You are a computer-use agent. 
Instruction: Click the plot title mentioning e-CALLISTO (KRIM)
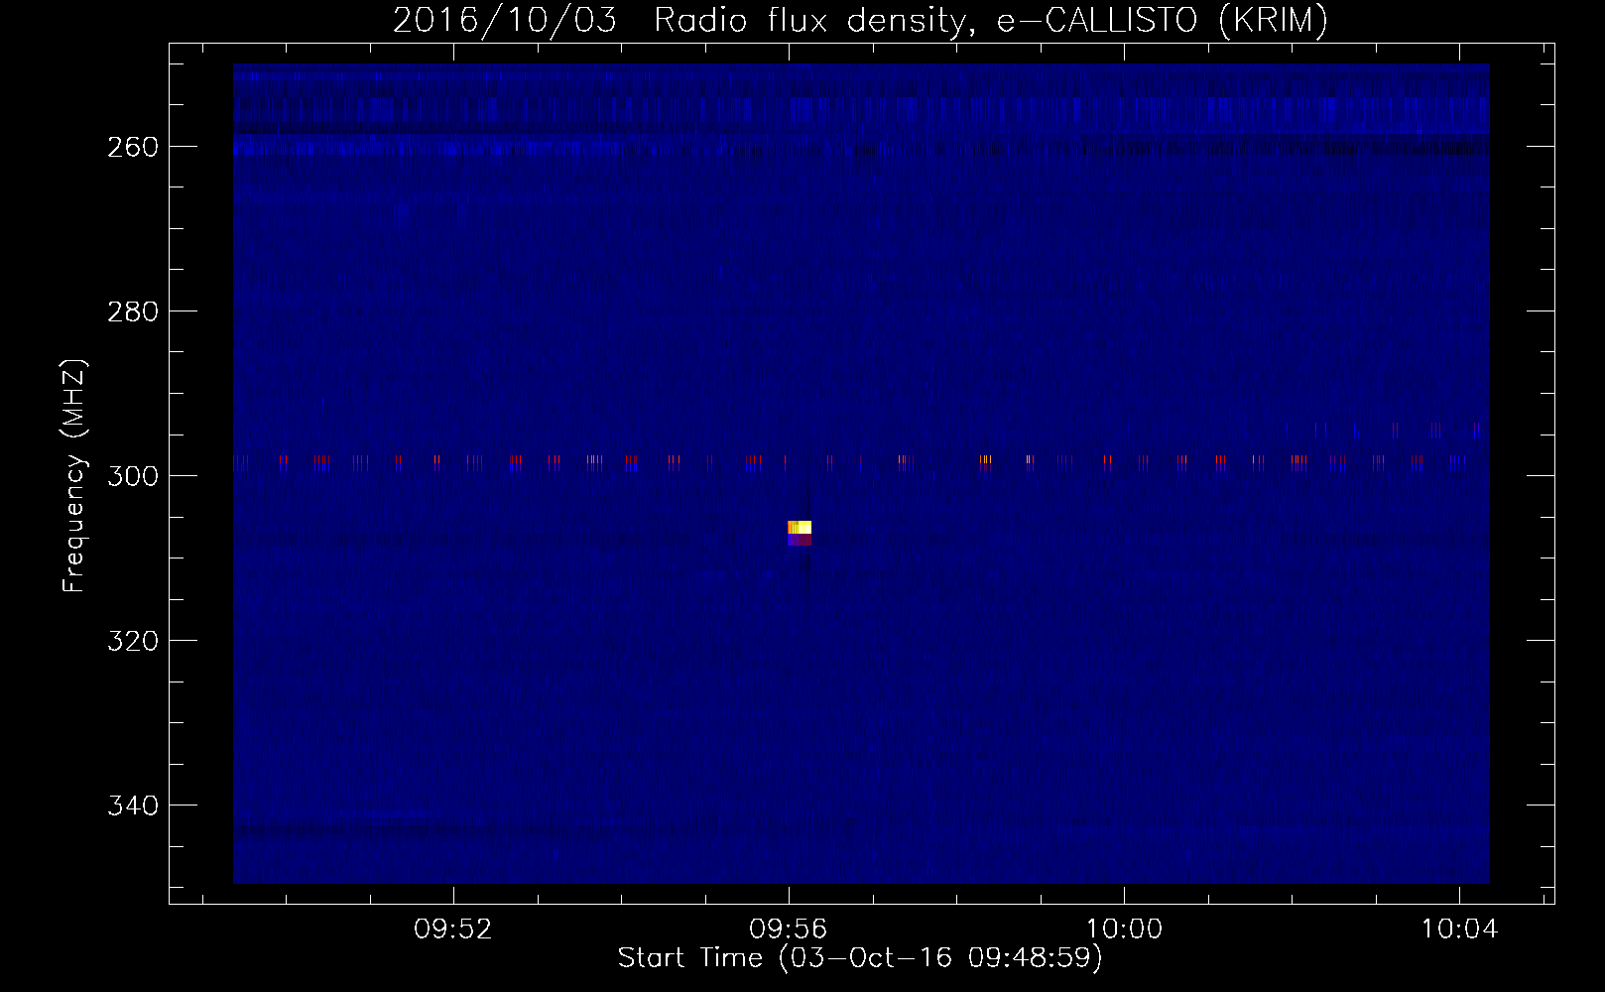pos(860,20)
